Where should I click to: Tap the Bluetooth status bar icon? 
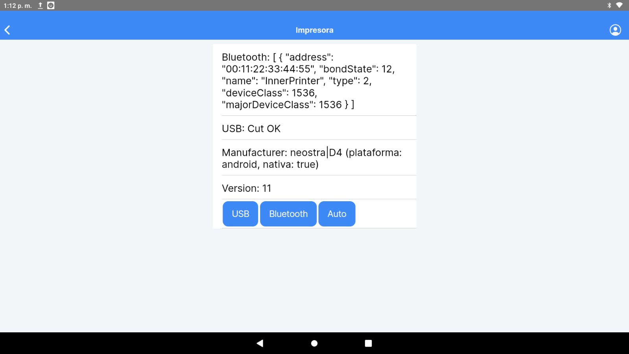pos(609,6)
